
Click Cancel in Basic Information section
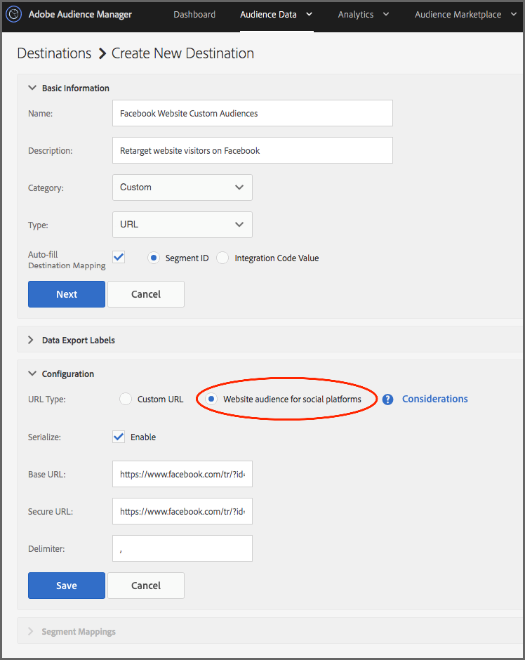[x=146, y=294]
